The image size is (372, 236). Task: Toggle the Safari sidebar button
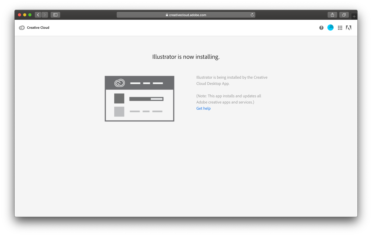tap(55, 15)
